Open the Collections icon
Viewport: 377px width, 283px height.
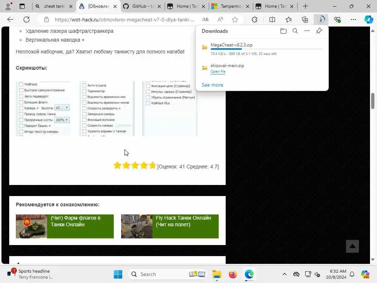[305, 20]
